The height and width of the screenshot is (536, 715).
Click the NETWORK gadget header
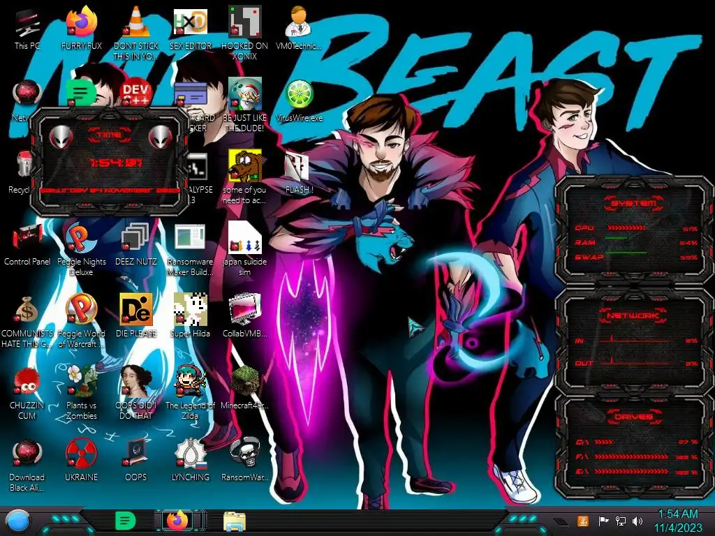coord(633,315)
